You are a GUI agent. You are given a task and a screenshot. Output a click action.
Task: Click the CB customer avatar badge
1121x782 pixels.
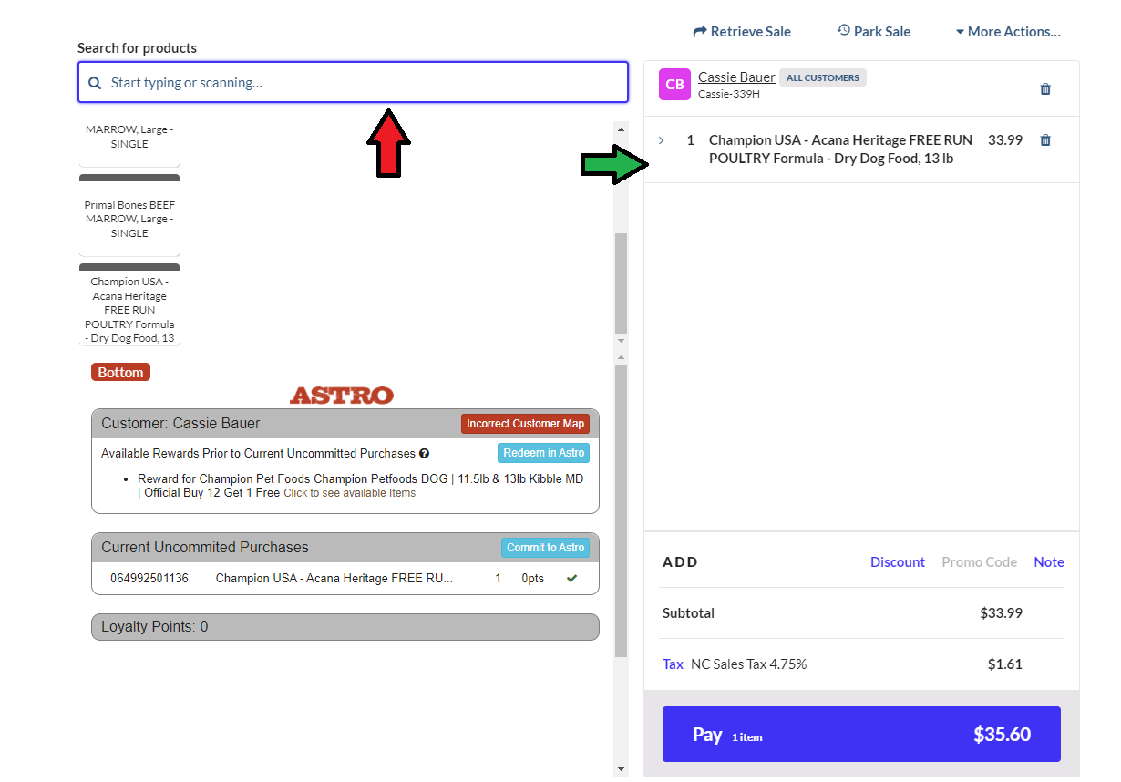point(674,85)
